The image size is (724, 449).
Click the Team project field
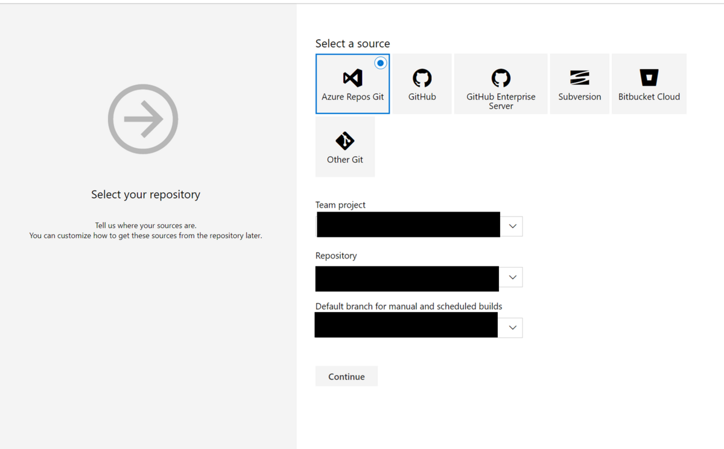pos(419,225)
